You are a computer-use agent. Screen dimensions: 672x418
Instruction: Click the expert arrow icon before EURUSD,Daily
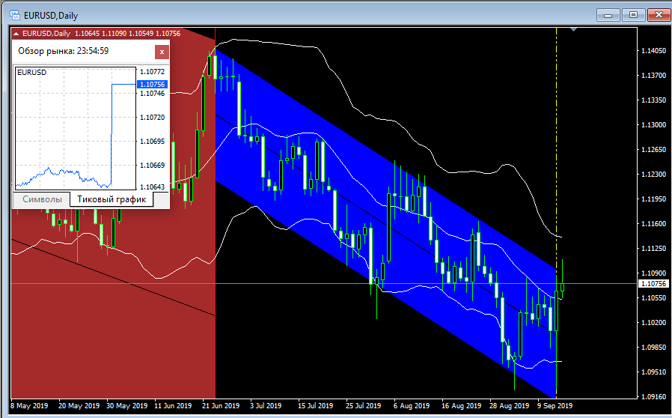pyautogui.click(x=16, y=34)
